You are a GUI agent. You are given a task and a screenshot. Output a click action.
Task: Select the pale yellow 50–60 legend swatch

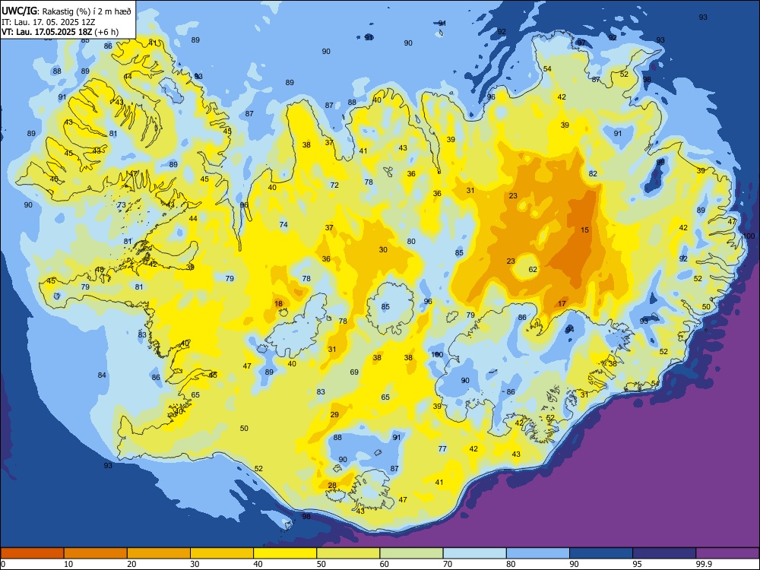(x=349, y=553)
